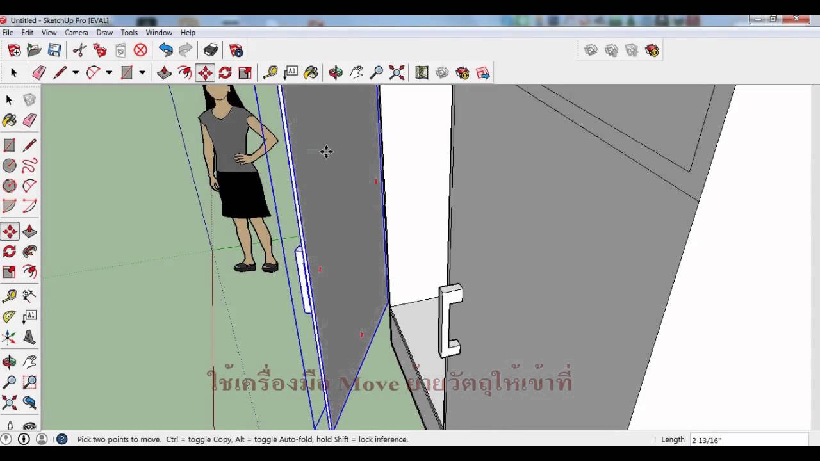Click Make Component icon in left palette
This screenshot has height=461, width=820.
coord(29,100)
